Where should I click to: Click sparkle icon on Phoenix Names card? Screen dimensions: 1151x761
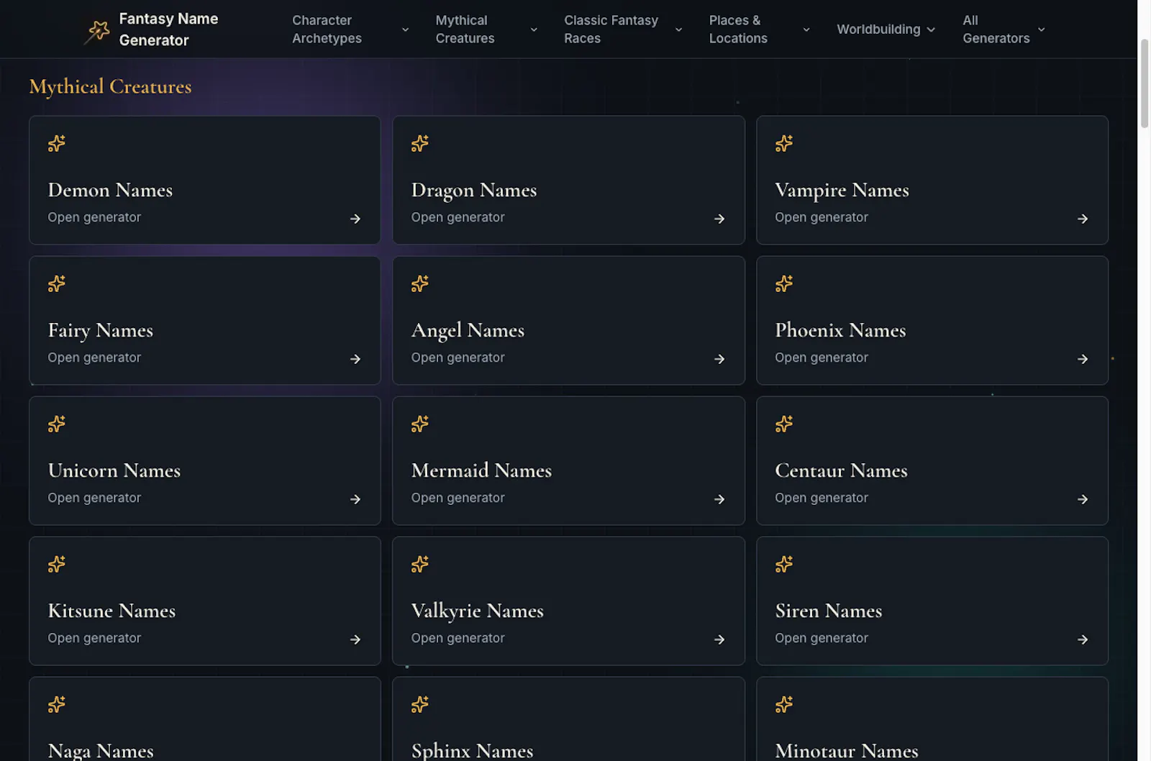784,283
